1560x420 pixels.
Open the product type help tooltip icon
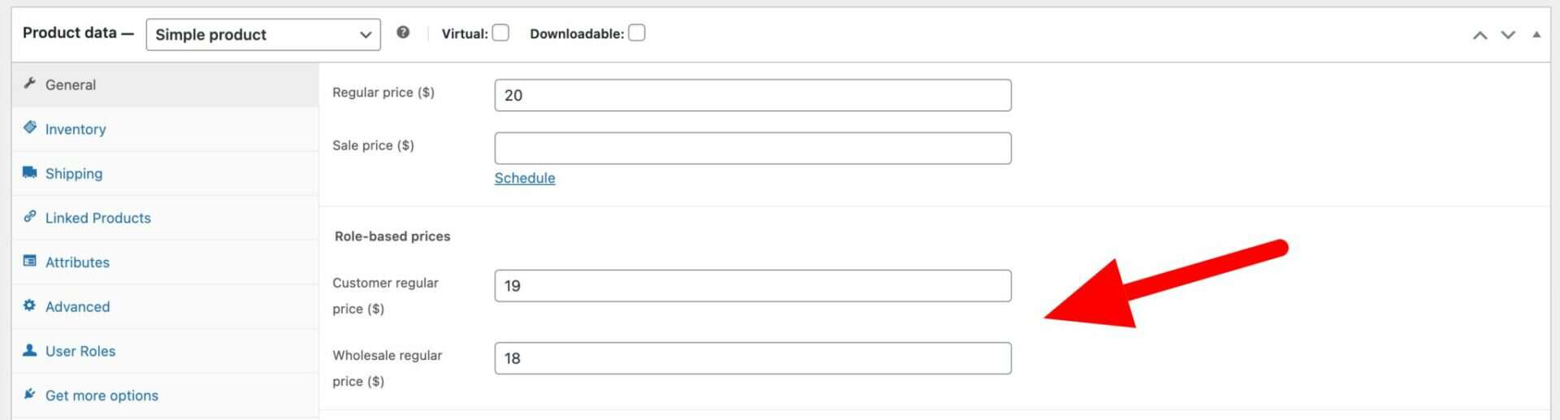tap(403, 32)
